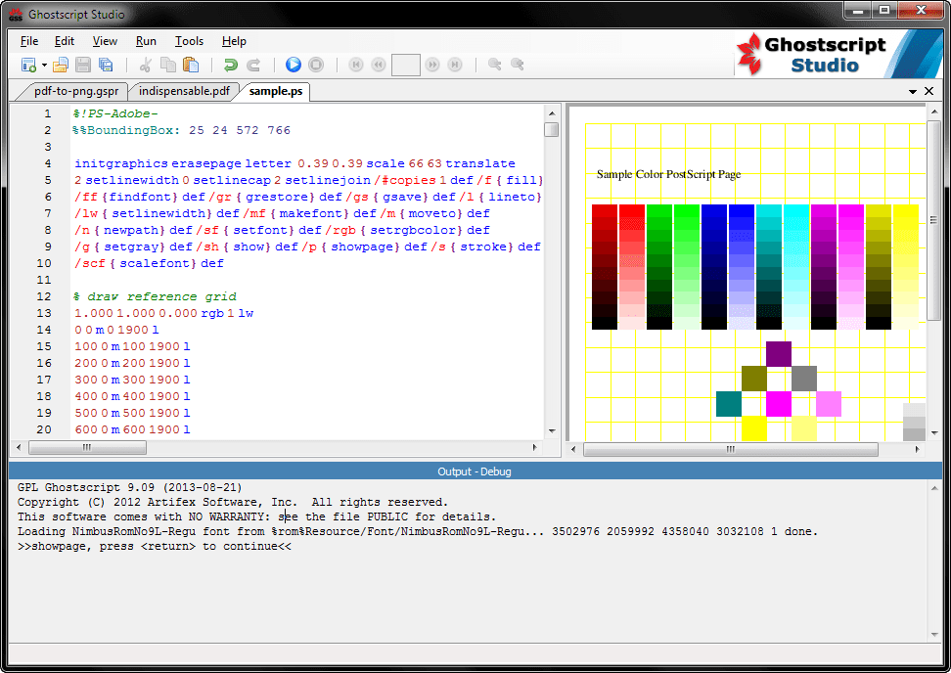Open the dropdown arrow beside New icon
The image size is (951, 673).
pos(44,65)
